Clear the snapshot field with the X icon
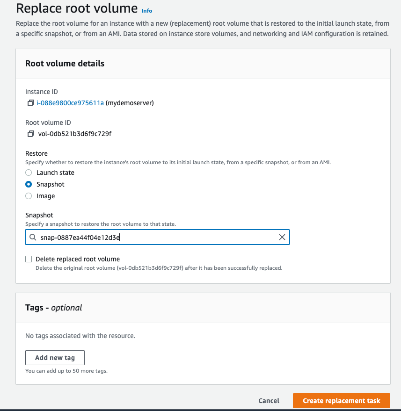401x411 pixels. click(x=282, y=237)
